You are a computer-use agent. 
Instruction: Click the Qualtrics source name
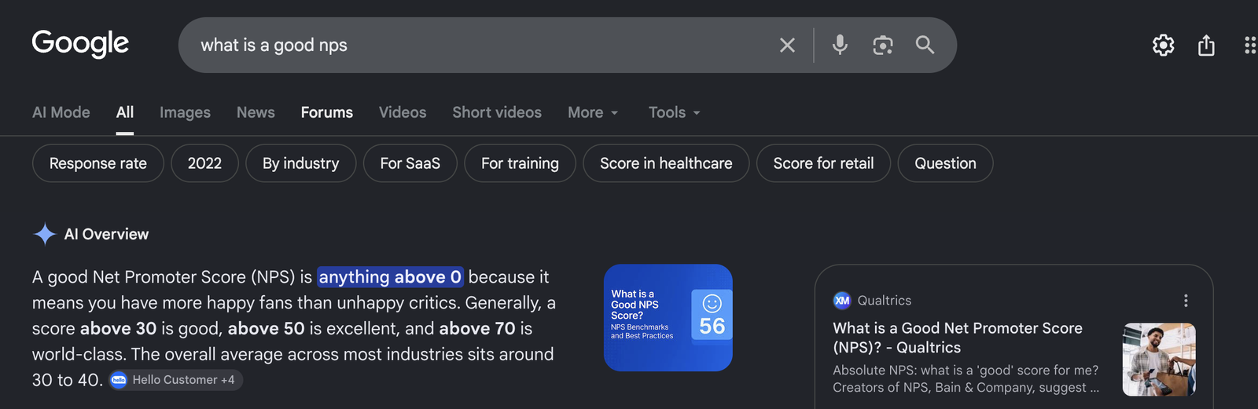885,301
